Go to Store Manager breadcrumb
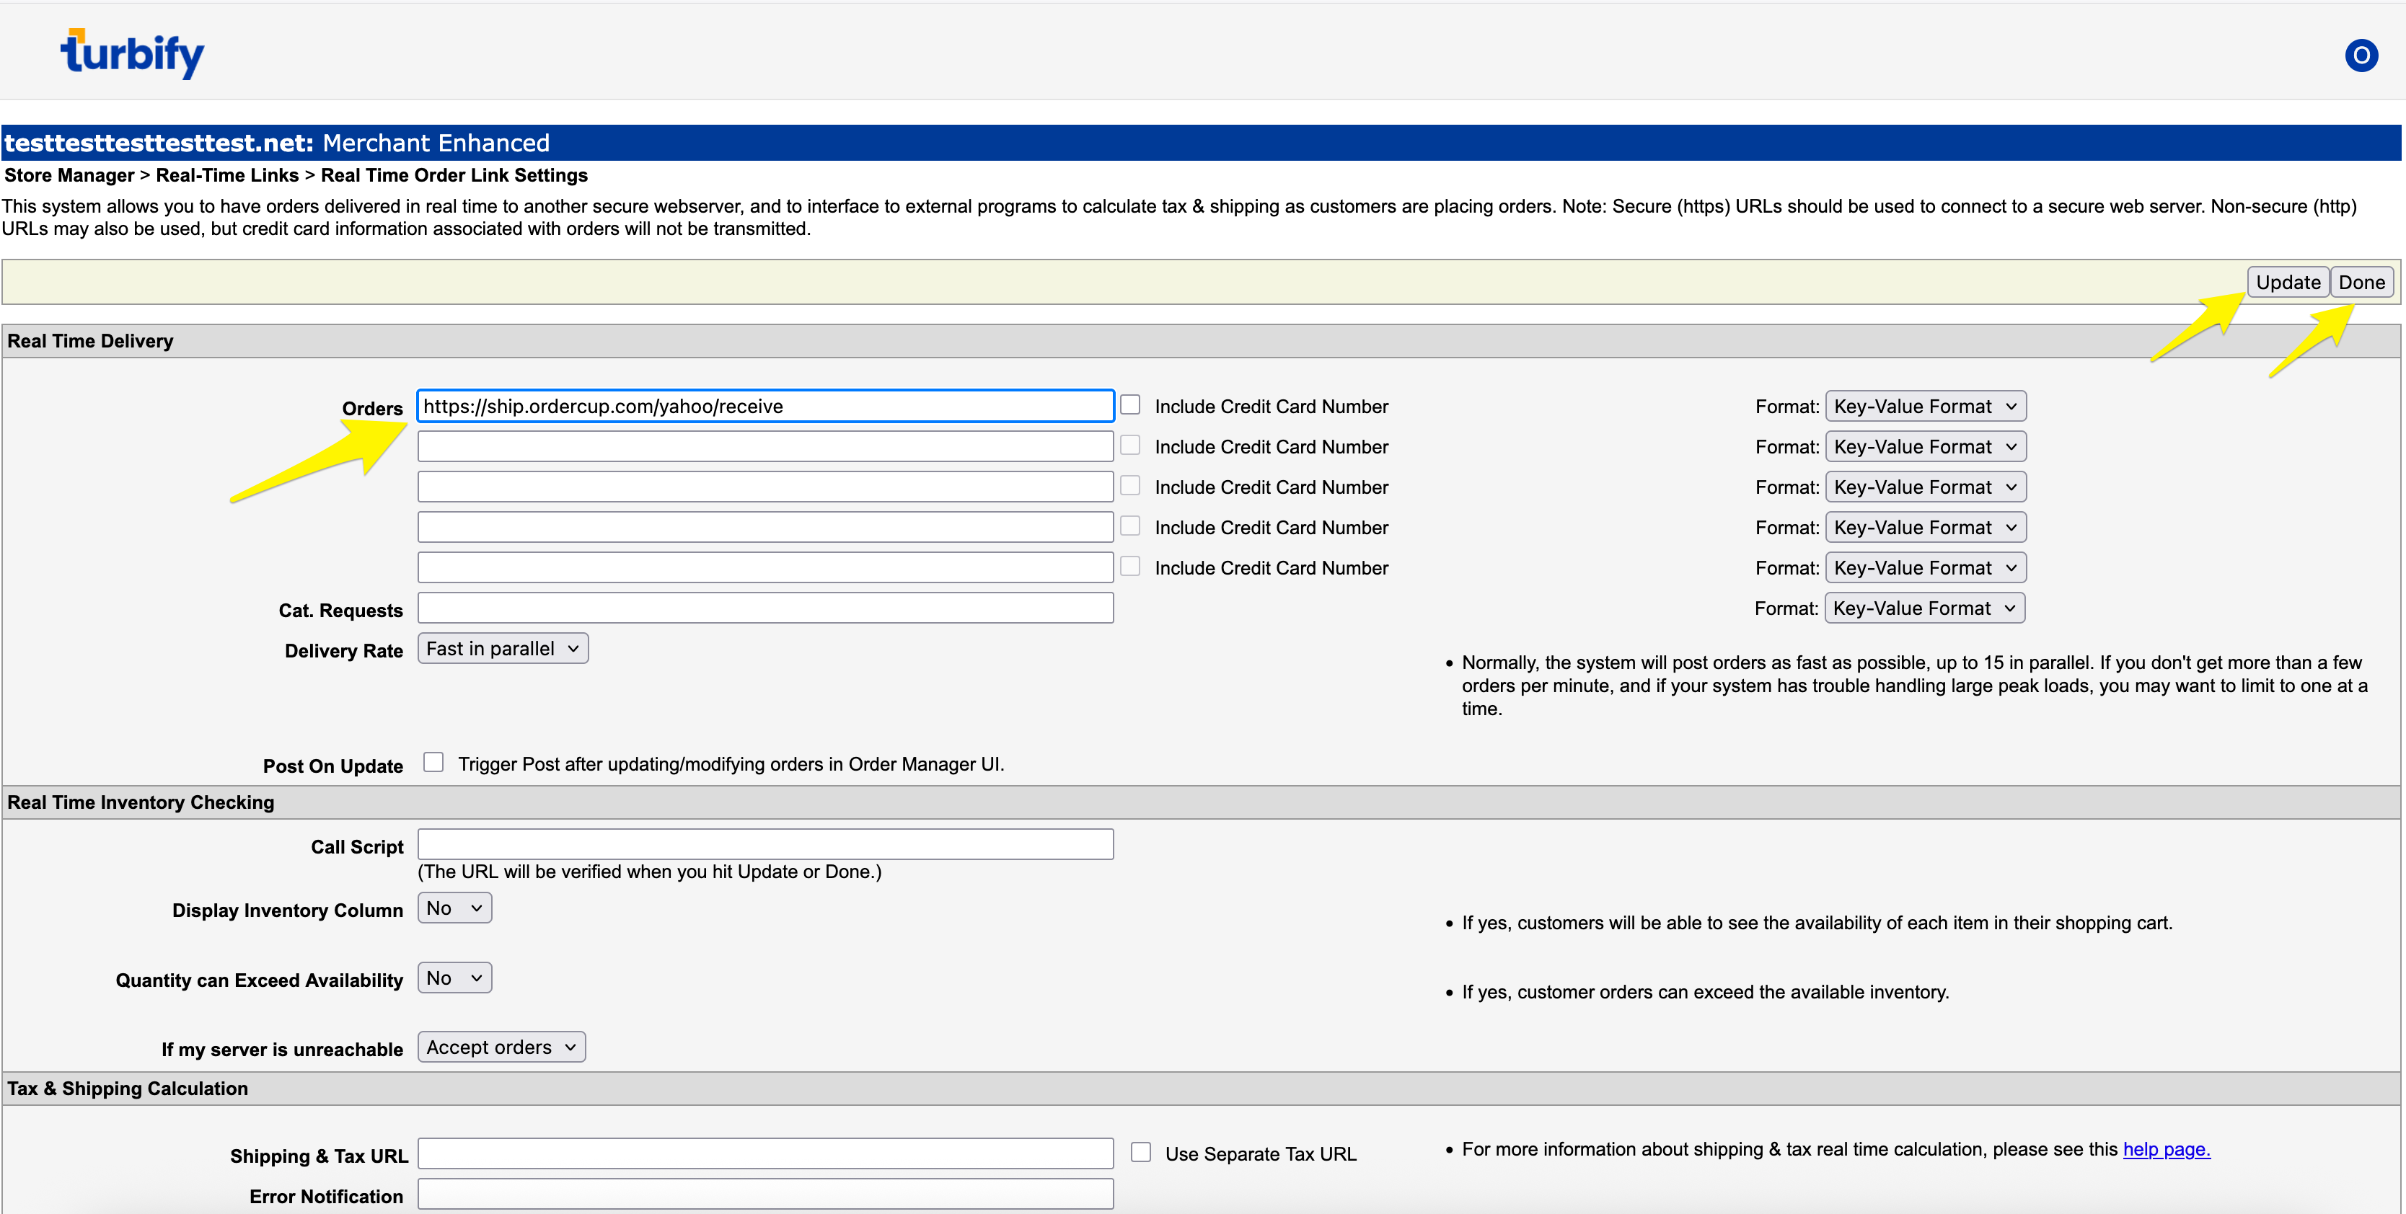Image resolution: width=2406 pixels, height=1214 pixels. tap(69, 176)
